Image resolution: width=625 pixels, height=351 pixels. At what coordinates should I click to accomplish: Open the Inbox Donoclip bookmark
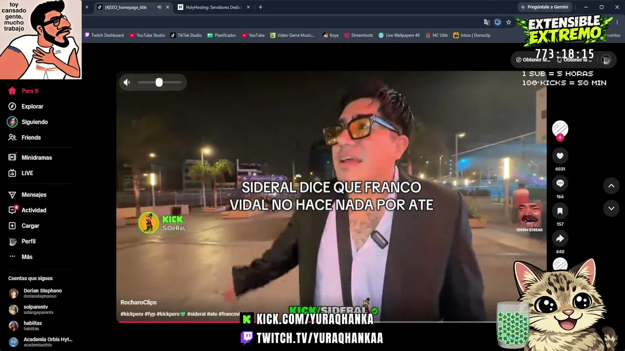pyautogui.click(x=472, y=35)
